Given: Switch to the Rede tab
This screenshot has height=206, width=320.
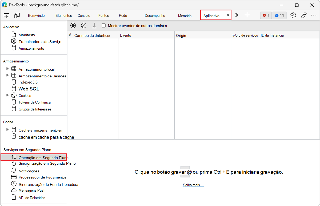Looking at the screenshot, I should pyautogui.click(x=123, y=15).
